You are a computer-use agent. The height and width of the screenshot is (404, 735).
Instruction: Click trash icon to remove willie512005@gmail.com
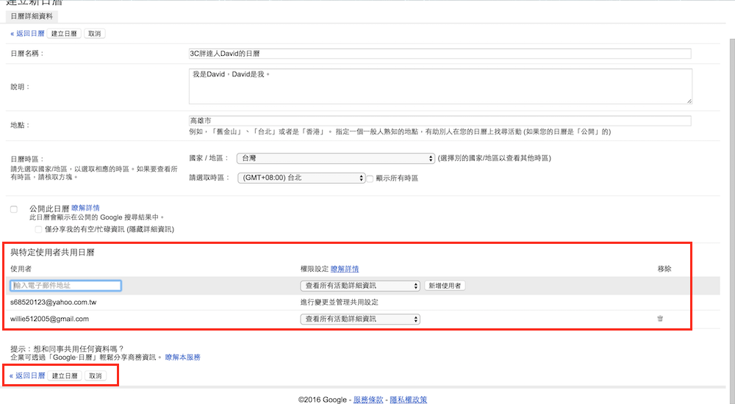click(x=659, y=319)
